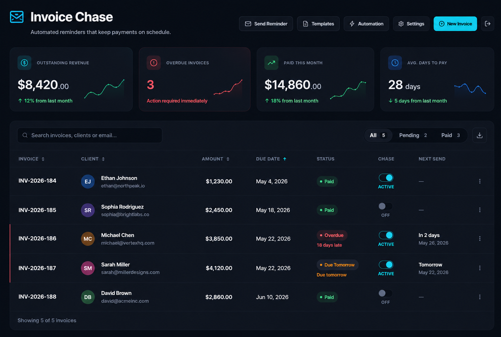
Task: Sort by the Invoice column
Action: pos(31,159)
